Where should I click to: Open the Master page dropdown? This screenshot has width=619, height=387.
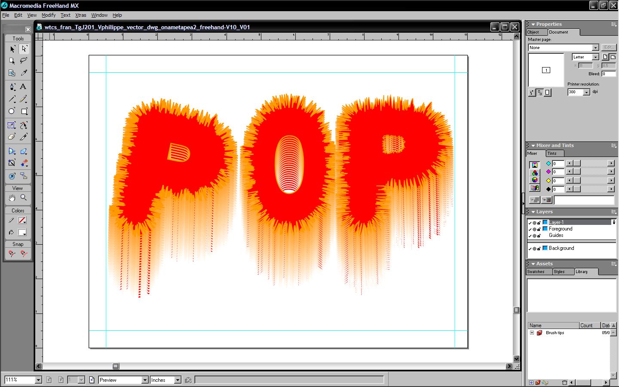point(595,48)
